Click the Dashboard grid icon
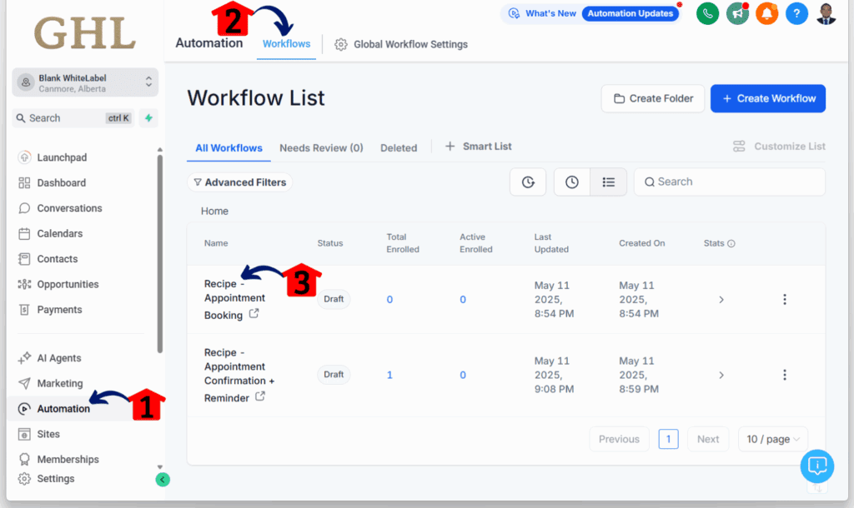 click(24, 182)
